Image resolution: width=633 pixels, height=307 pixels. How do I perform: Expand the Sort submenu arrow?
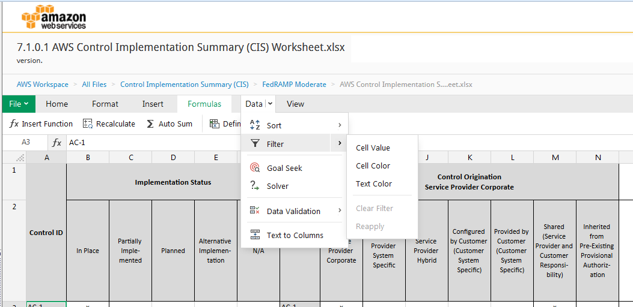[340, 125]
